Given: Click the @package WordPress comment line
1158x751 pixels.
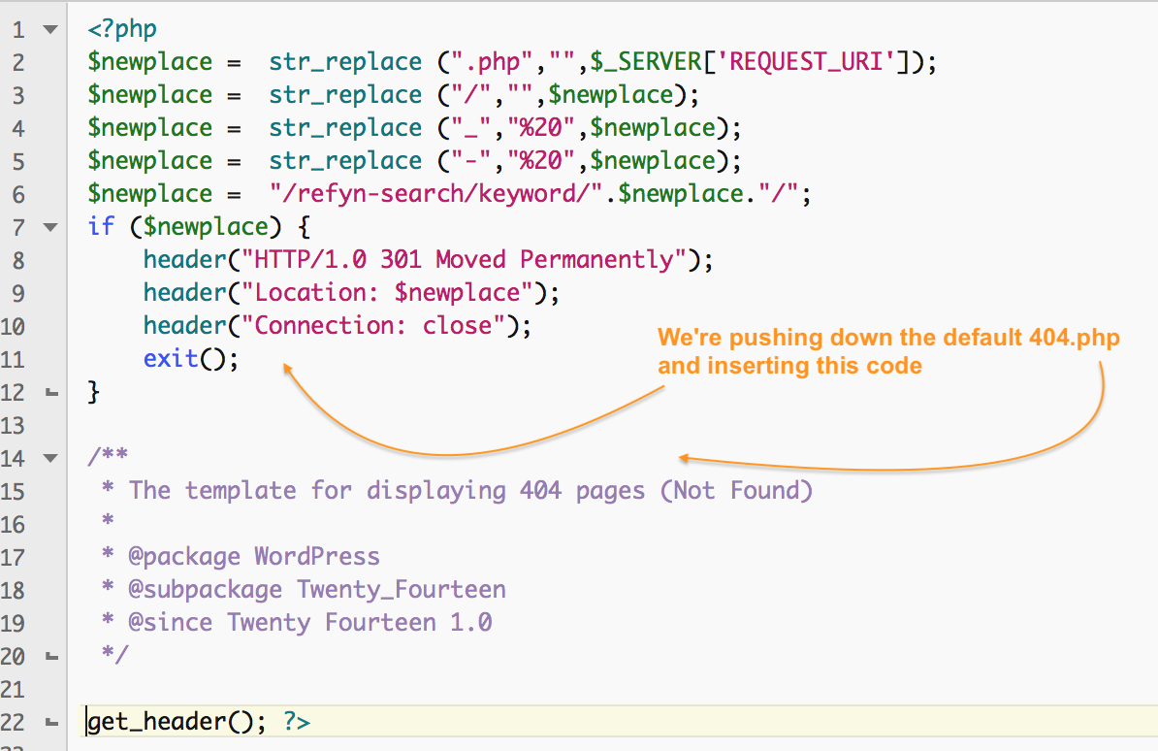Looking at the screenshot, I should click(x=253, y=557).
